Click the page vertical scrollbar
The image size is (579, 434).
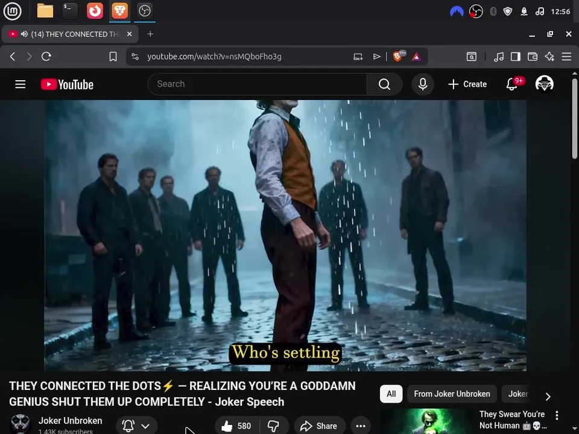point(575,119)
